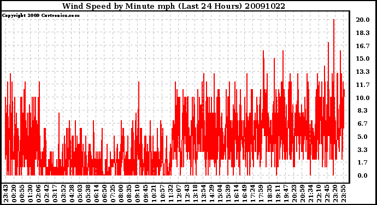Click the 05:03 time label
377x205 pixels.
tap(80, 194)
